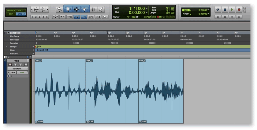Select the Vox_2 audio clip
Viewport: 257px width, 130px height.
112,91
